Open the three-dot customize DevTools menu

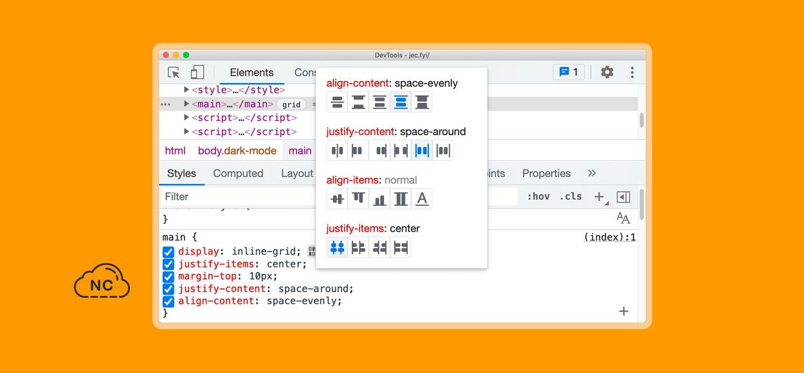632,72
